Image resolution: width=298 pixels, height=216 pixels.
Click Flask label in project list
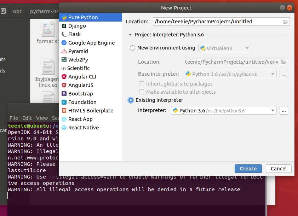point(74,34)
